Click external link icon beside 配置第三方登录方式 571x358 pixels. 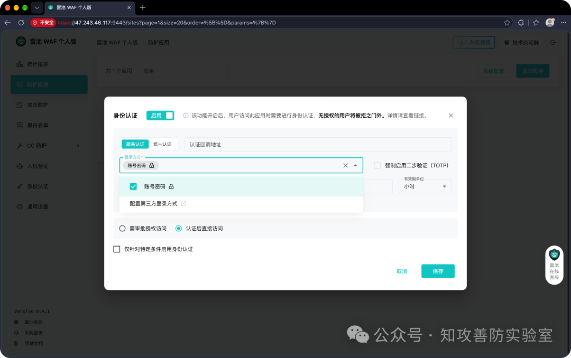pyautogui.click(x=183, y=204)
